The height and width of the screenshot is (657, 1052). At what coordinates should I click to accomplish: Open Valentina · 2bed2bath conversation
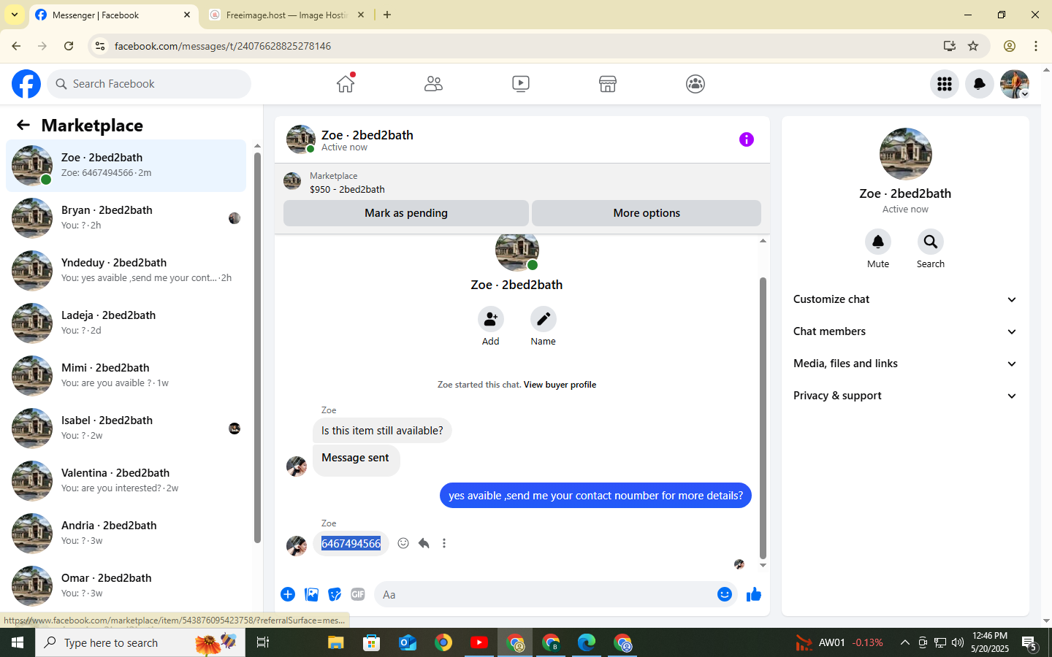pyautogui.click(x=126, y=481)
